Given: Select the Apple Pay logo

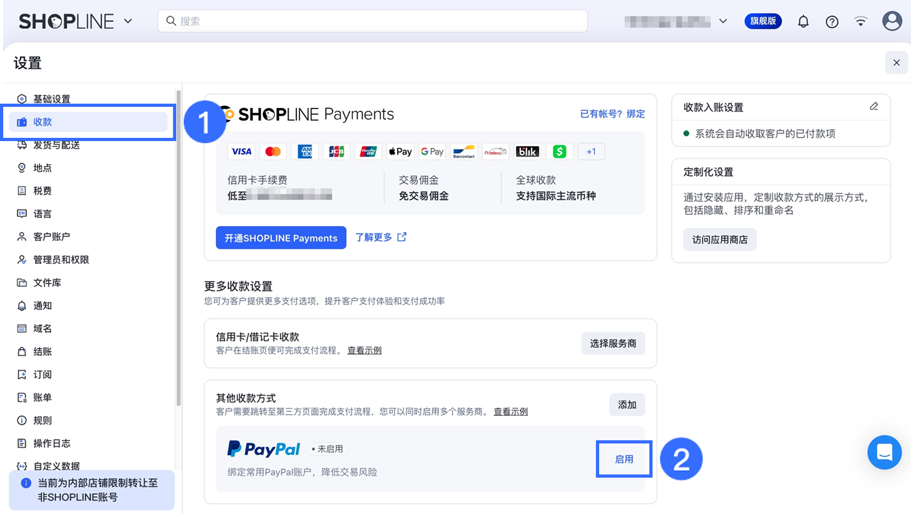Looking at the screenshot, I should coord(400,152).
